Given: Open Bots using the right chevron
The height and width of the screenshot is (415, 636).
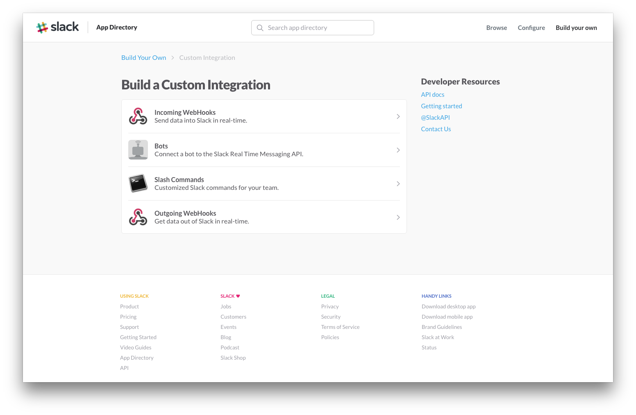Looking at the screenshot, I should click(x=398, y=150).
